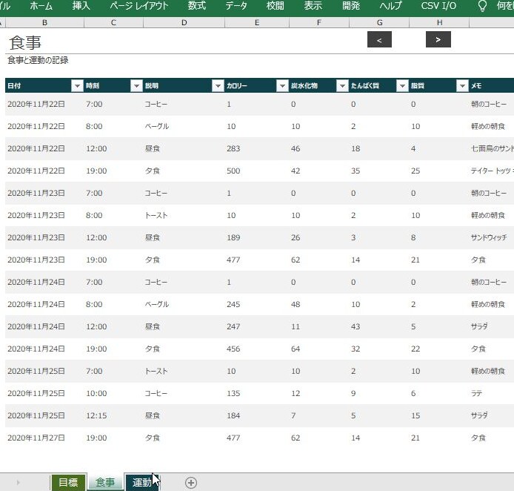
Task: Select the 10:00 time cell
Action: point(96,394)
